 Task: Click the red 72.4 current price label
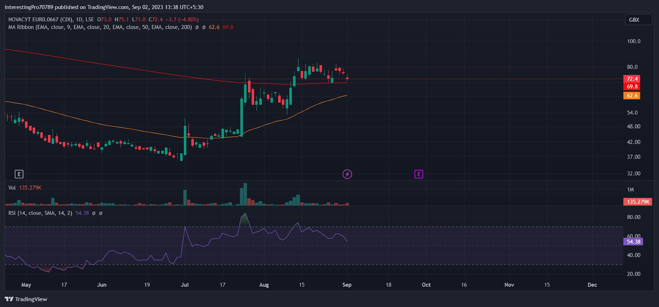(632, 79)
